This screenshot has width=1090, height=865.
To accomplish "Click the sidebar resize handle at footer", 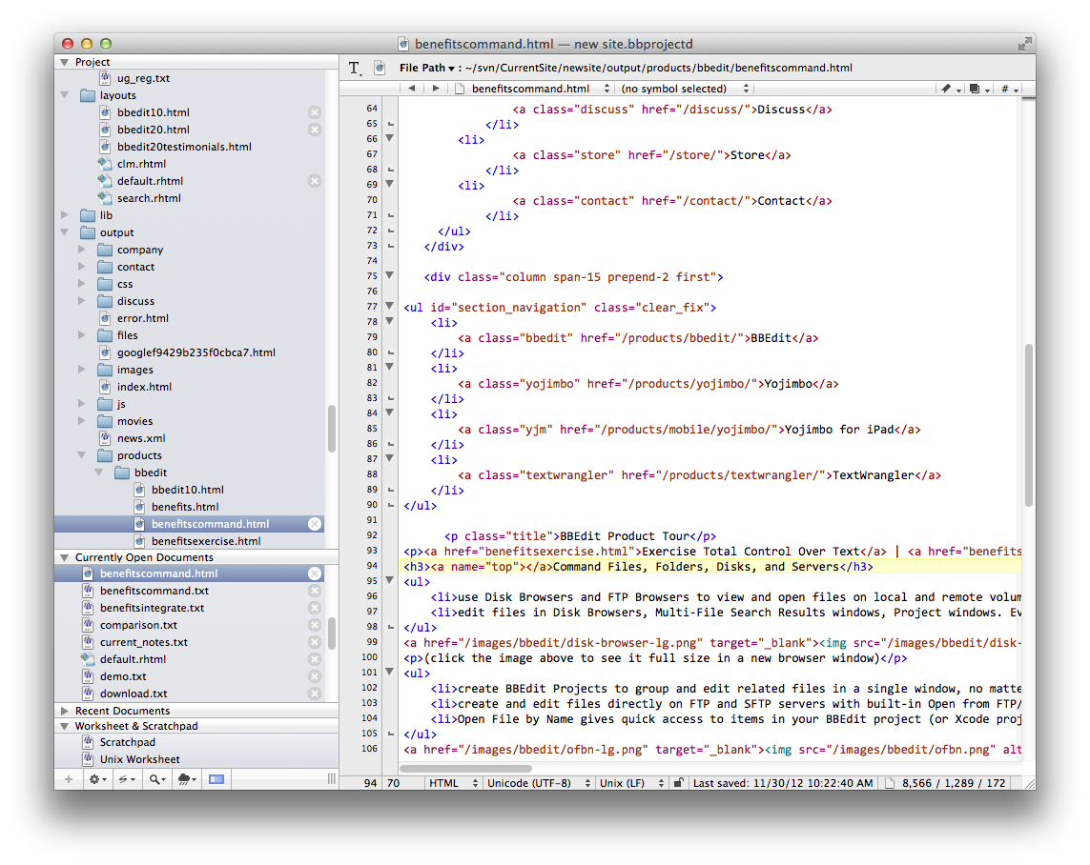I will [332, 779].
